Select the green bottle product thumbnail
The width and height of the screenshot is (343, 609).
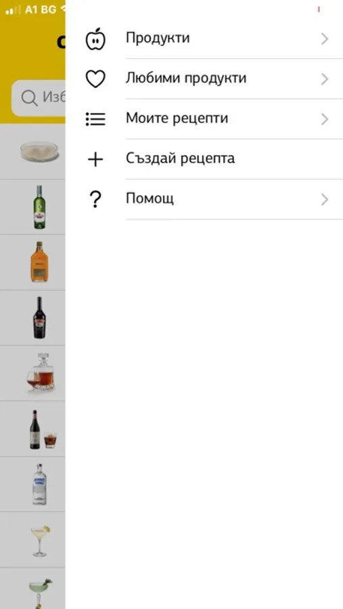coord(39,206)
